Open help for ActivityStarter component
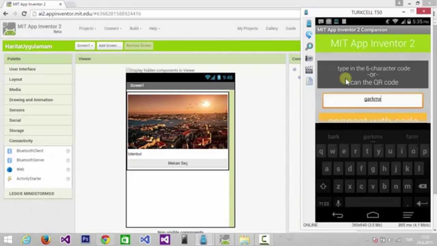Image resolution: width=437 pixels, height=246 pixels. pyautogui.click(x=68, y=179)
